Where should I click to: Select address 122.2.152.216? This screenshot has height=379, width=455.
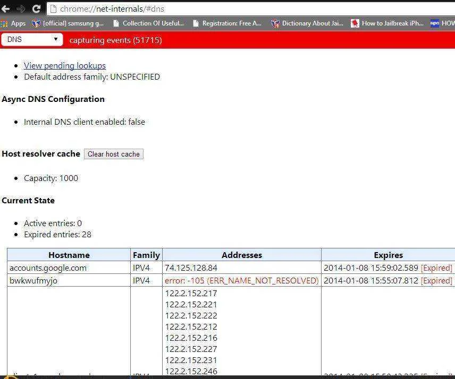click(191, 338)
